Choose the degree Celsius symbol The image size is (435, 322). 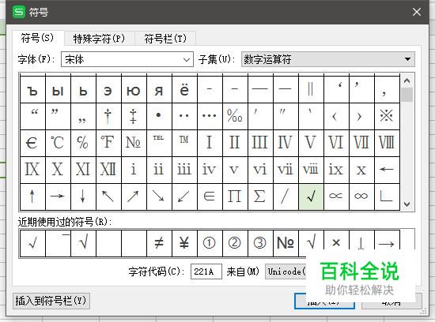(58, 143)
